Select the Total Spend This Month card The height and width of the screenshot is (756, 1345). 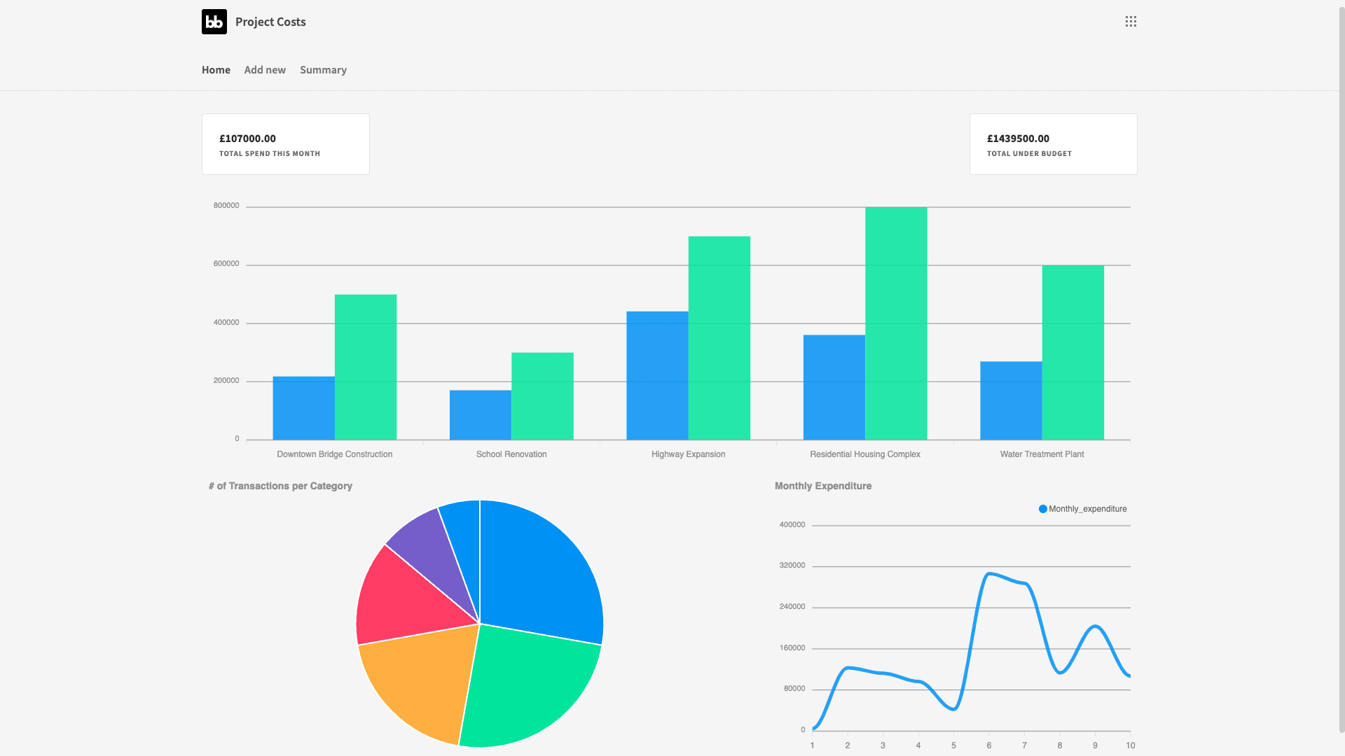pos(286,144)
